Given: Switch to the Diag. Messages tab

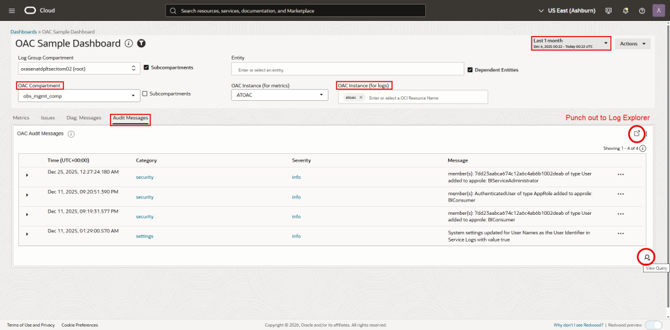Looking at the screenshot, I should point(84,118).
